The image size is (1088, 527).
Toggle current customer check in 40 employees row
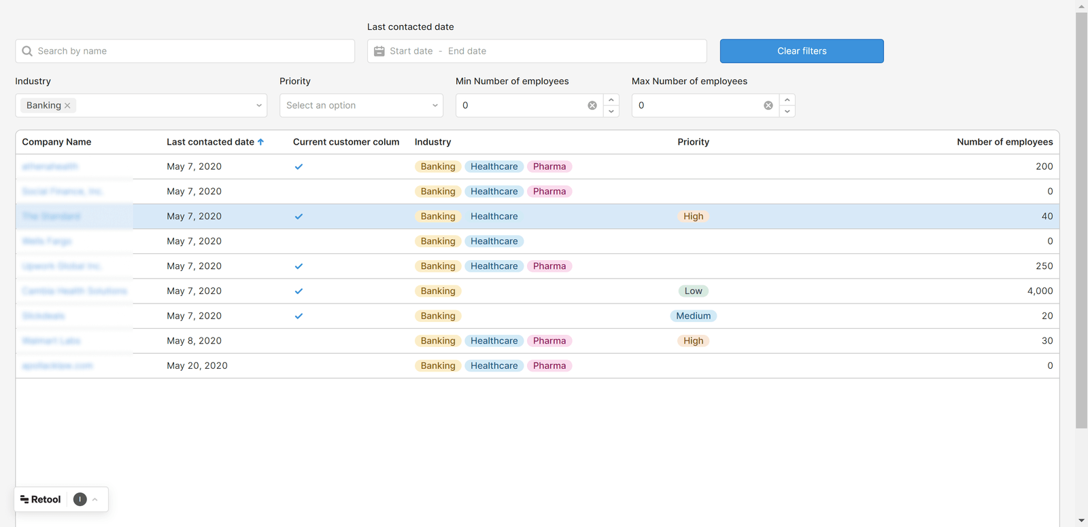[x=299, y=216]
